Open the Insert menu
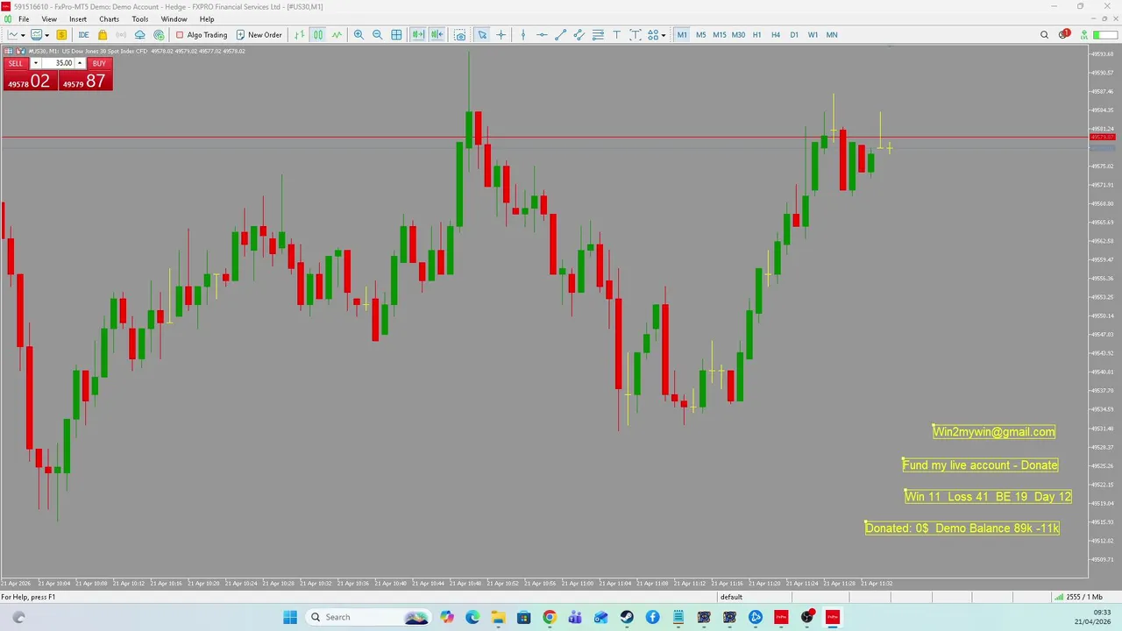 (78, 19)
